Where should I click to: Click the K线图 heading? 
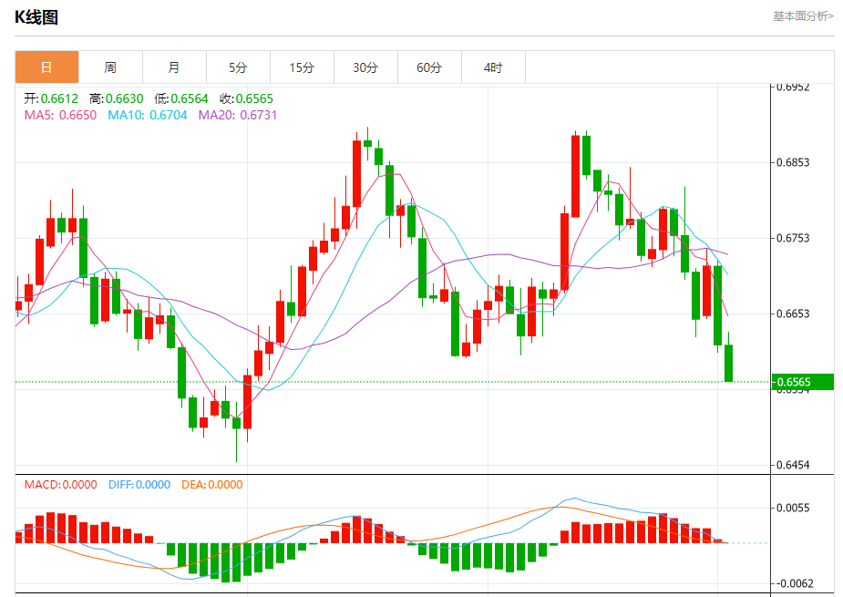36,17
